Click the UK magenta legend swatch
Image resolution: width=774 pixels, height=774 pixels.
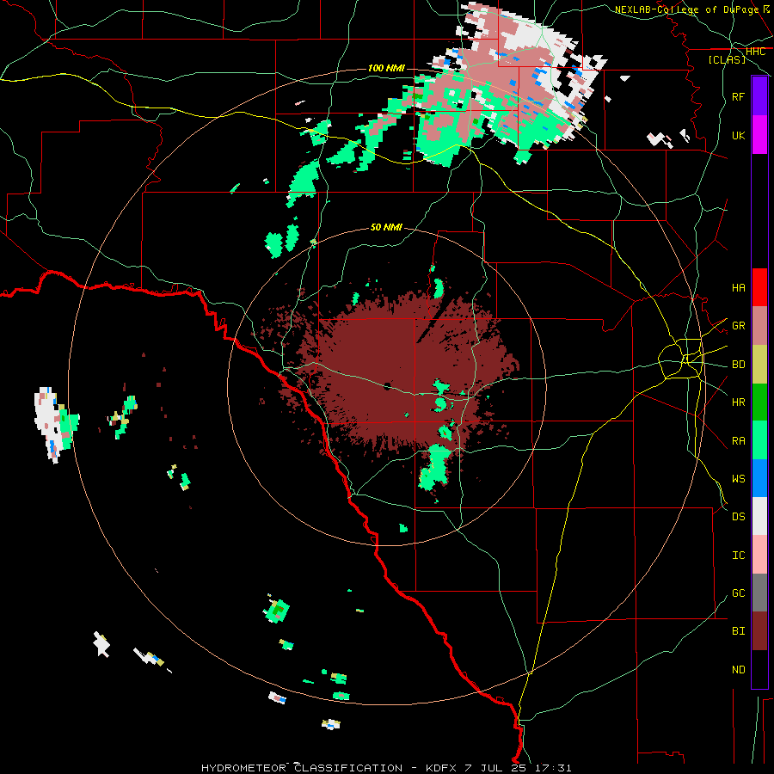pos(759,135)
